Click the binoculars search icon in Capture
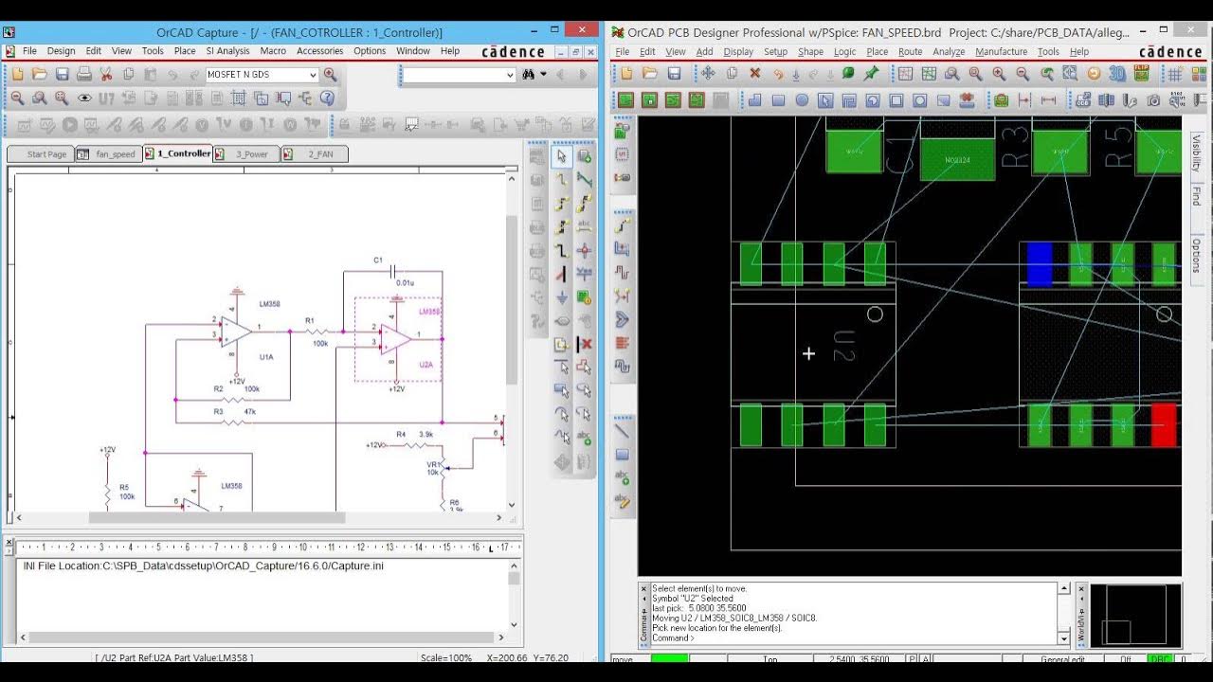This screenshot has width=1213, height=682. tap(529, 74)
